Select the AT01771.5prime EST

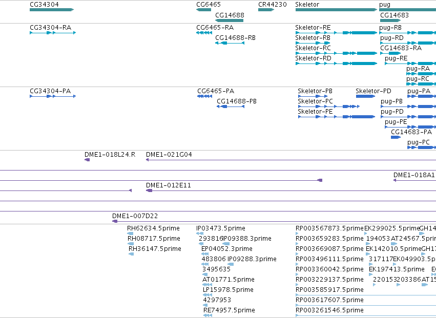point(207,285)
